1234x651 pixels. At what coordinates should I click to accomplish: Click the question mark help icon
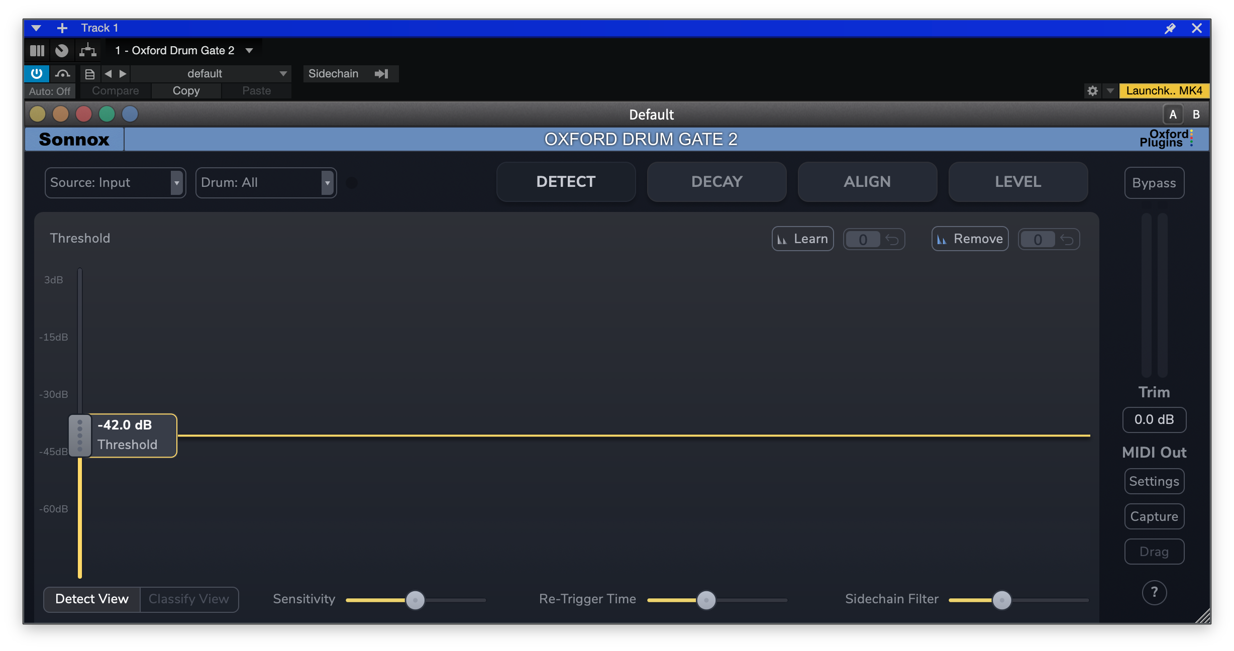tap(1154, 593)
